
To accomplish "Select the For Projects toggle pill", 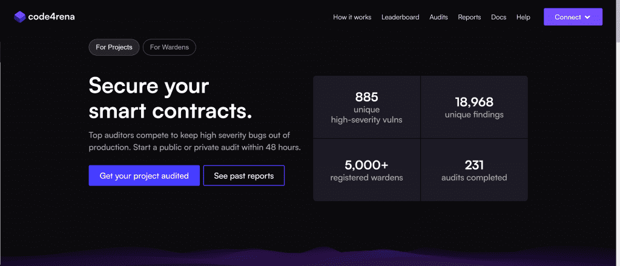I will [114, 47].
